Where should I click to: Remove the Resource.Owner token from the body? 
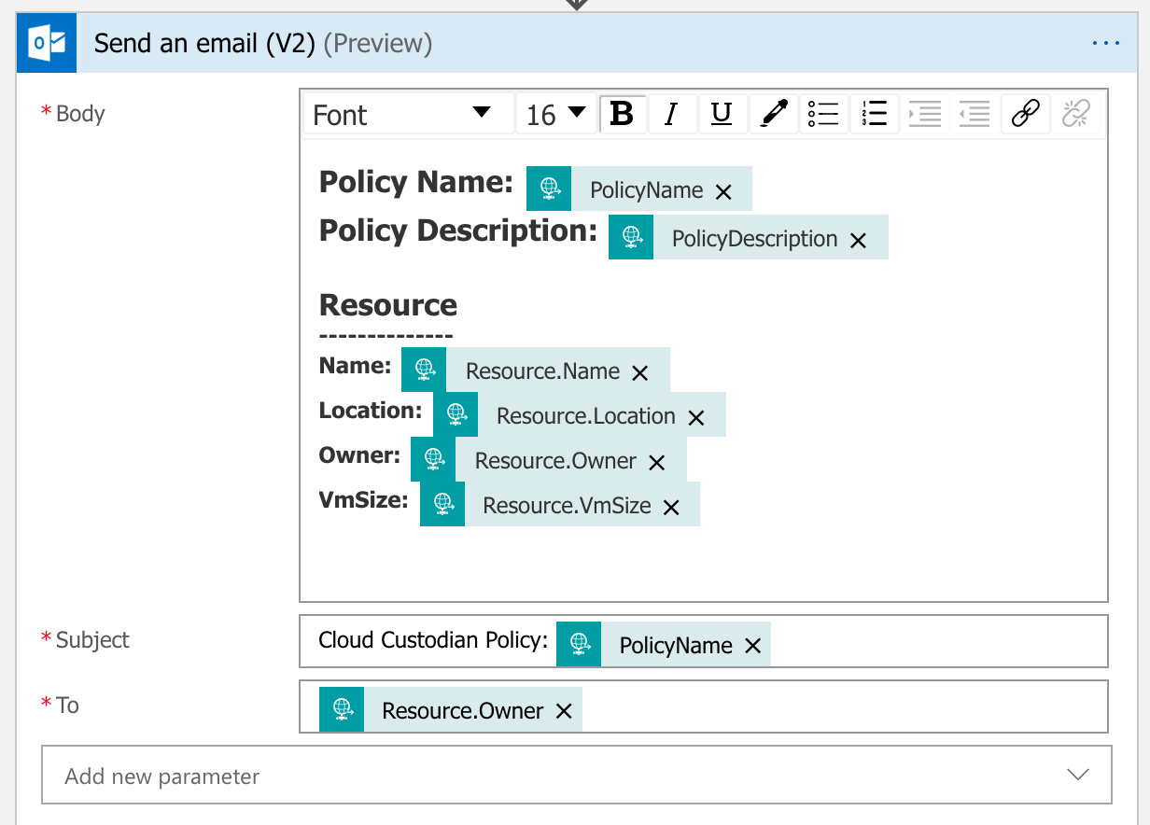point(656,463)
